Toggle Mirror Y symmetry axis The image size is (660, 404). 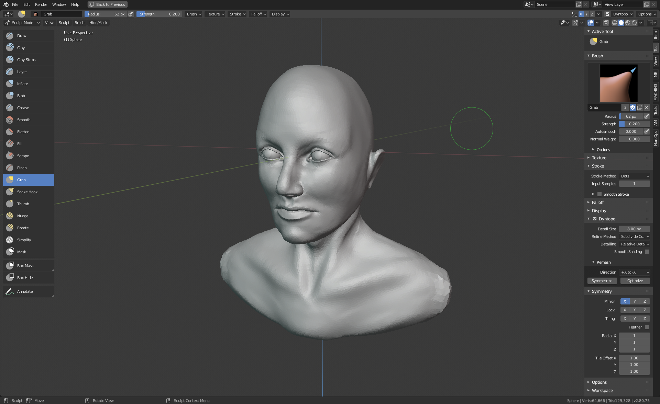[x=635, y=301]
